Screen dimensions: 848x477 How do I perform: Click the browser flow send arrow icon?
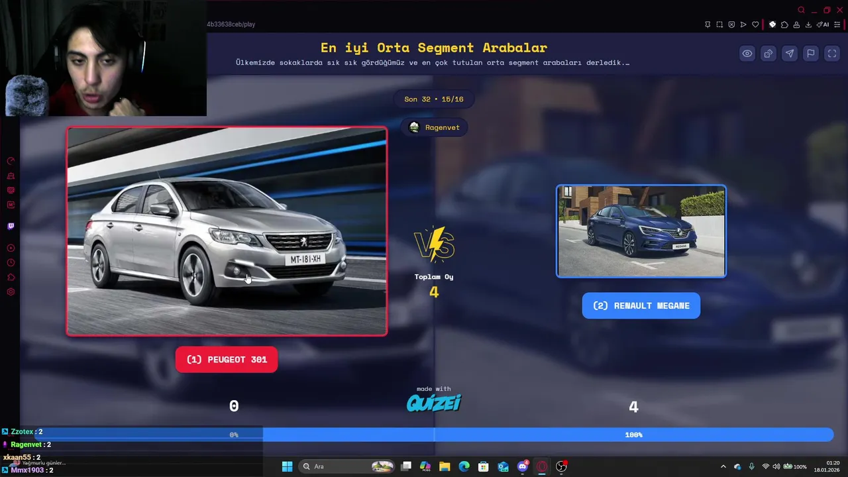[x=743, y=25]
